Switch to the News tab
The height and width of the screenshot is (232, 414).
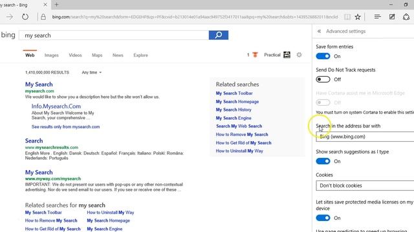pos(118,55)
